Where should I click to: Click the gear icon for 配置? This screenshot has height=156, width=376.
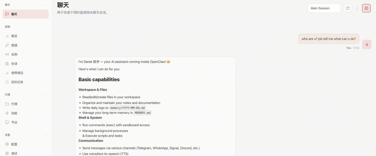[x=7, y=144]
